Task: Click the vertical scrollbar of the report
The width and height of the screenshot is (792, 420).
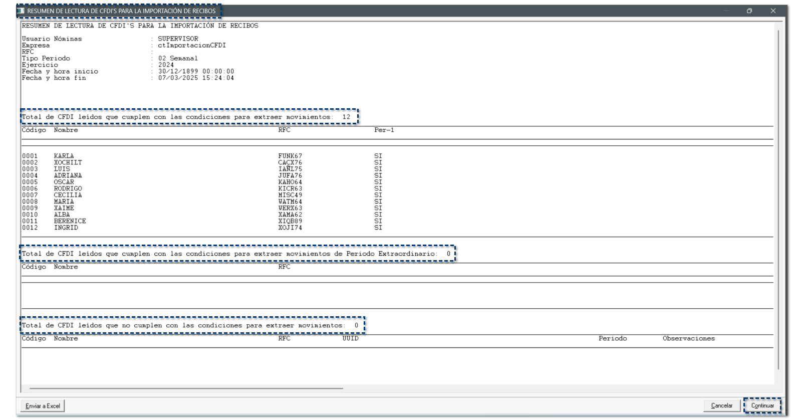Action: point(778,199)
